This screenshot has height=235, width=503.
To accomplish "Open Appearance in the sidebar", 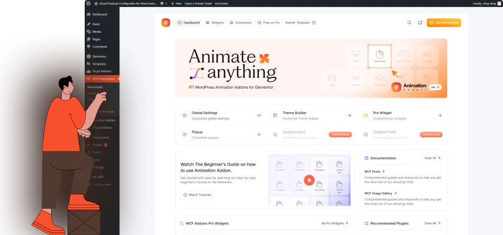I will 101,137.
